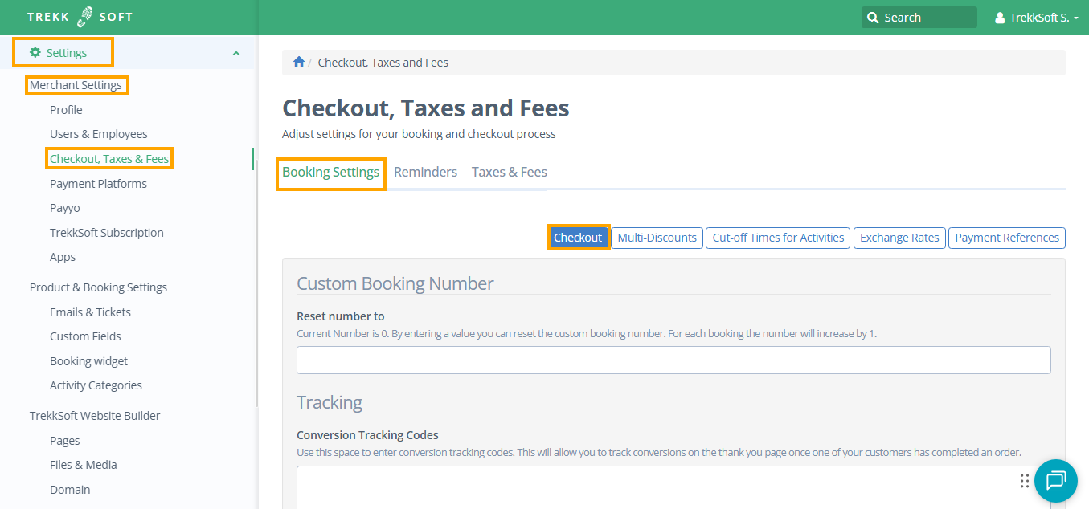1089x509 pixels.
Task: Click the user profile icon
Action: [1000, 18]
